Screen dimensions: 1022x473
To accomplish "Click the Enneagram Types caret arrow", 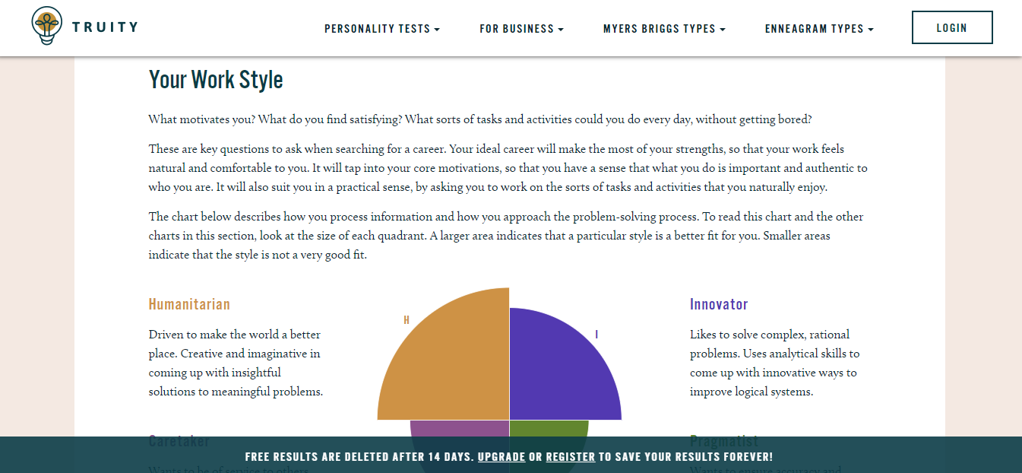I will pos(871,30).
